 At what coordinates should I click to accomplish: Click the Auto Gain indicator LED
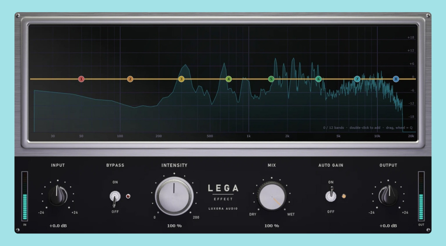[344, 196]
